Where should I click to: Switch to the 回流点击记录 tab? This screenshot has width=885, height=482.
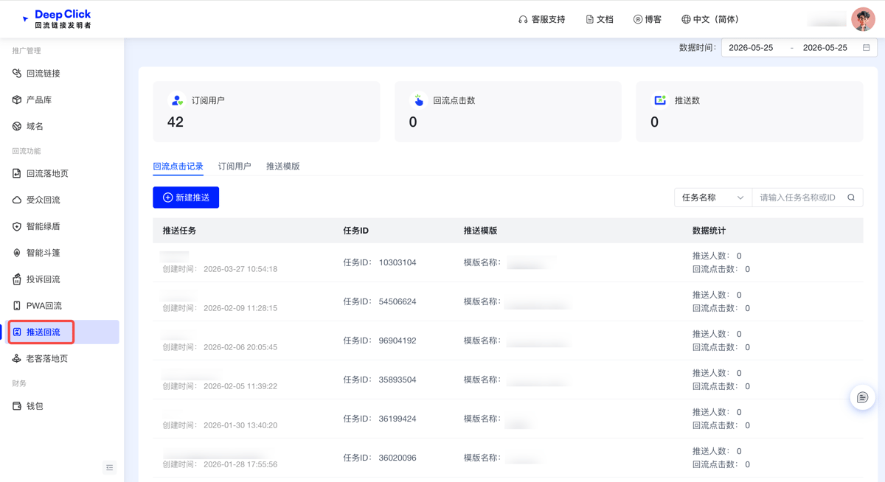178,167
